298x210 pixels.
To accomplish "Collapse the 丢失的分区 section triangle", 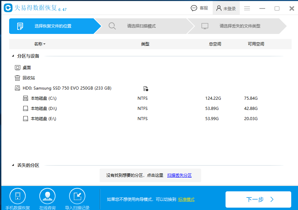I will [13, 165].
